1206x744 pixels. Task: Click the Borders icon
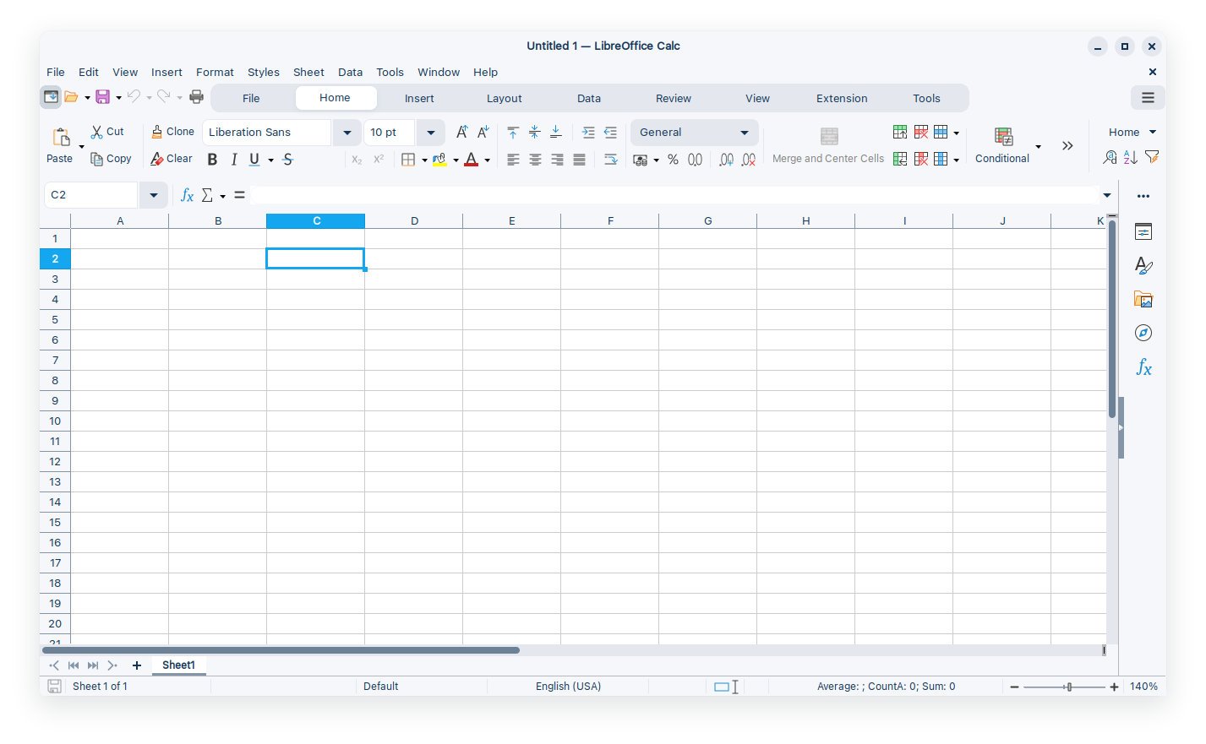click(x=408, y=160)
